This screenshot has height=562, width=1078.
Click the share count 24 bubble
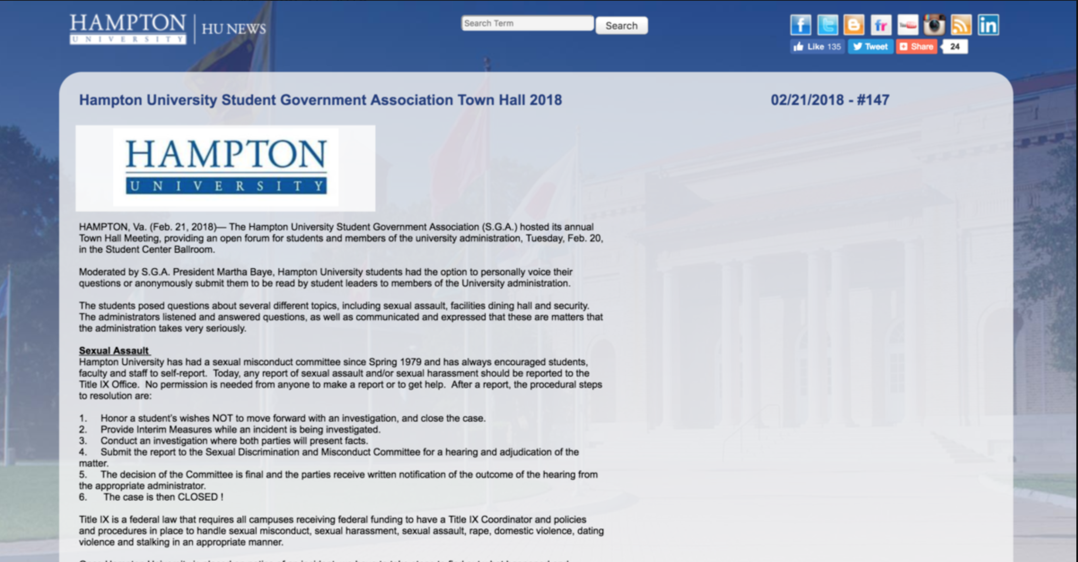[955, 46]
